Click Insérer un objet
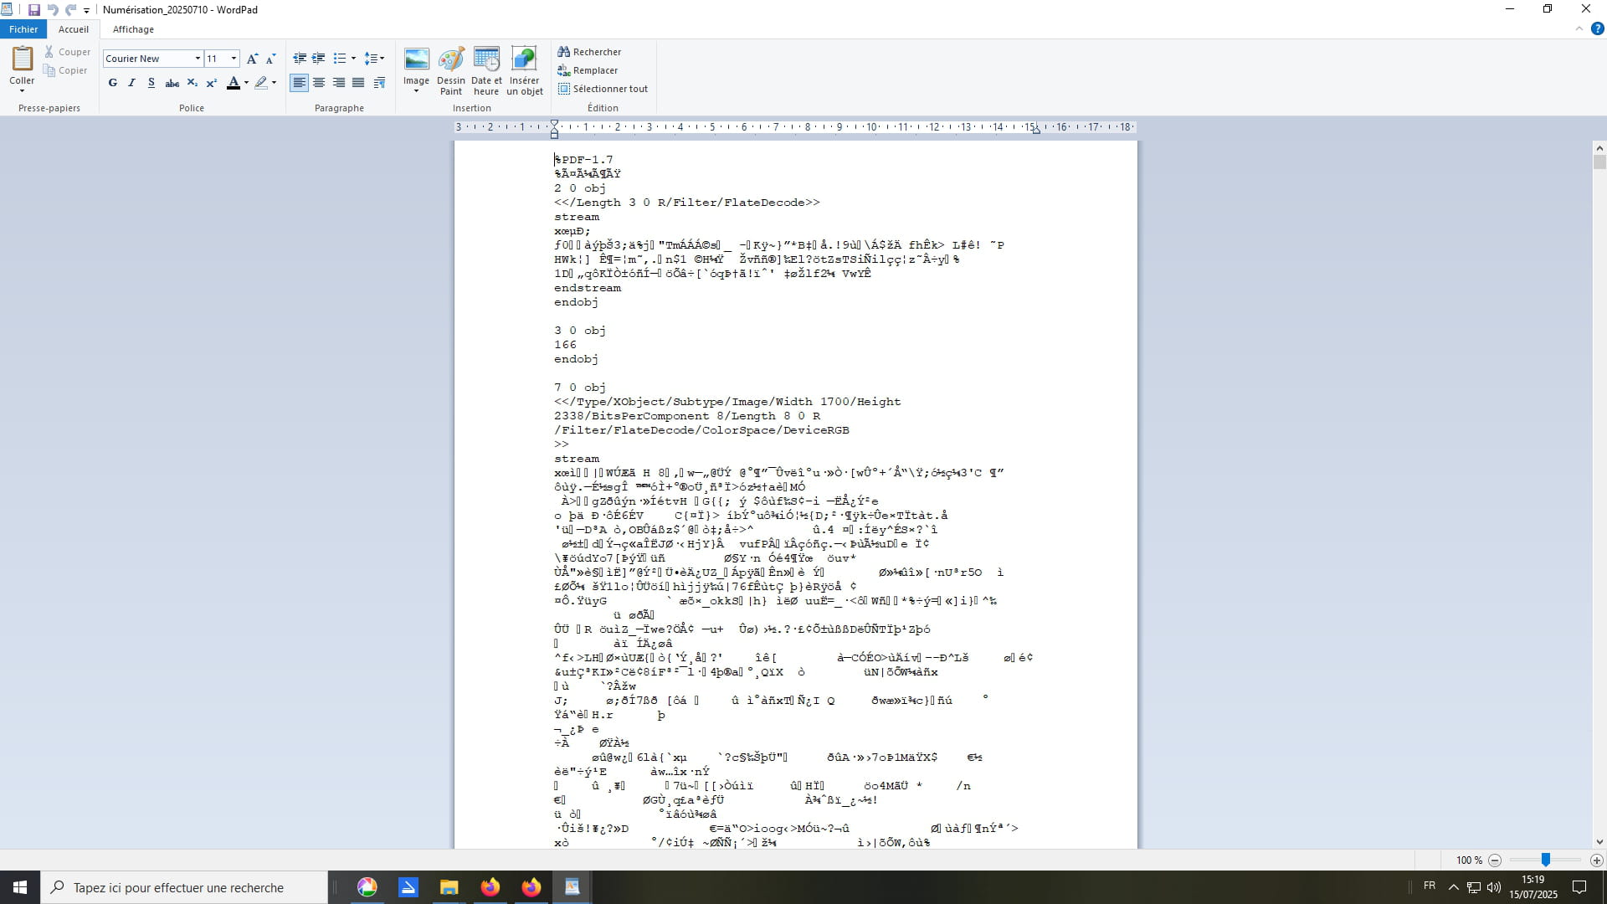Screen dimensions: 1607x904 click(525, 71)
